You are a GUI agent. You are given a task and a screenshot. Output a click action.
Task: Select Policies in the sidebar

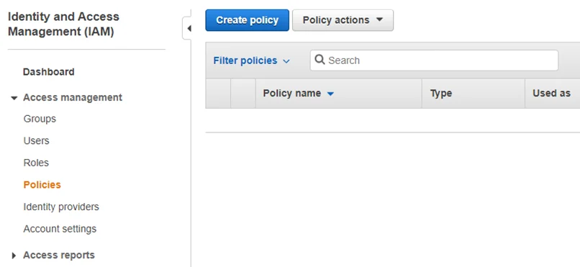[42, 185]
